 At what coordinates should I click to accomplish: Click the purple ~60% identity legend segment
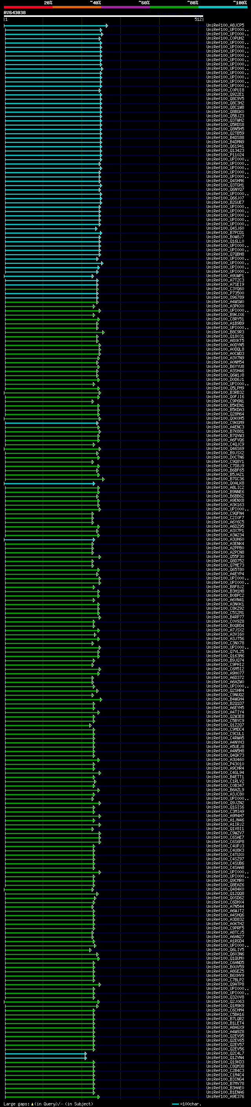pyautogui.click(x=126, y=7)
